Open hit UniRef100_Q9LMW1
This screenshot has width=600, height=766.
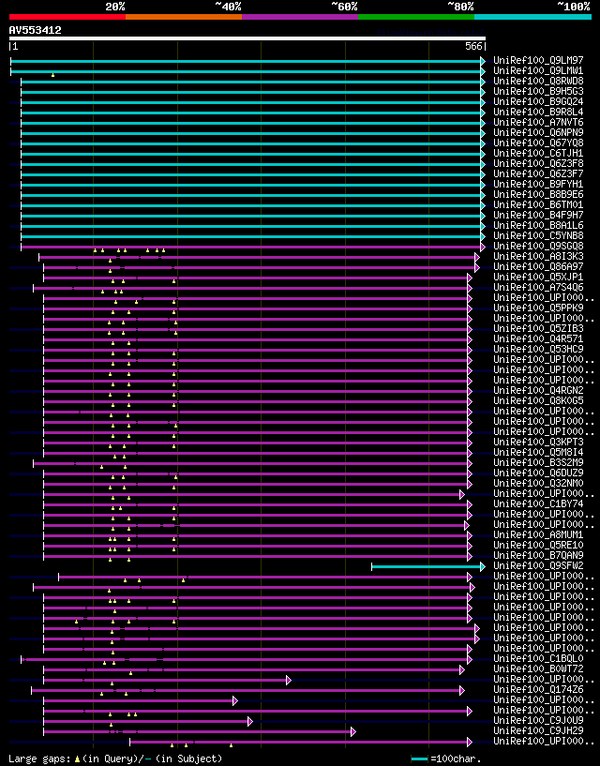(x=538, y=71)
